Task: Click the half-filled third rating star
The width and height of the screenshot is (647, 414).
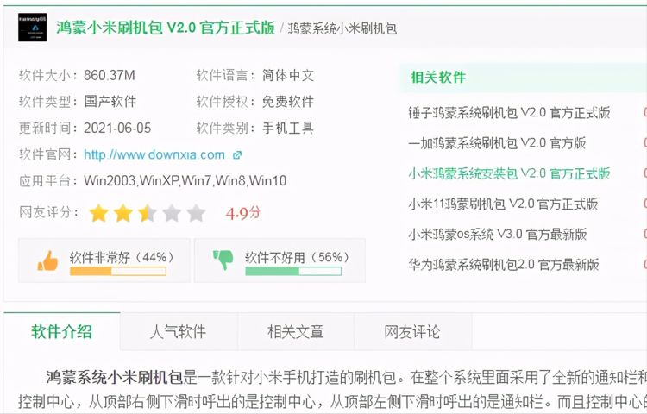Action: click(148, 213)
